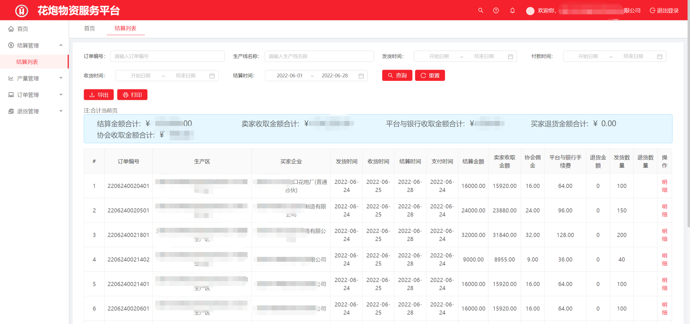
Task: Open 产量管理 sidebar menu
Action: click(34, 78)
